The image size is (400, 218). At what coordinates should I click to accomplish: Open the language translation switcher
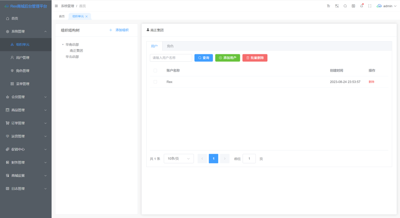tap(337, 6)
